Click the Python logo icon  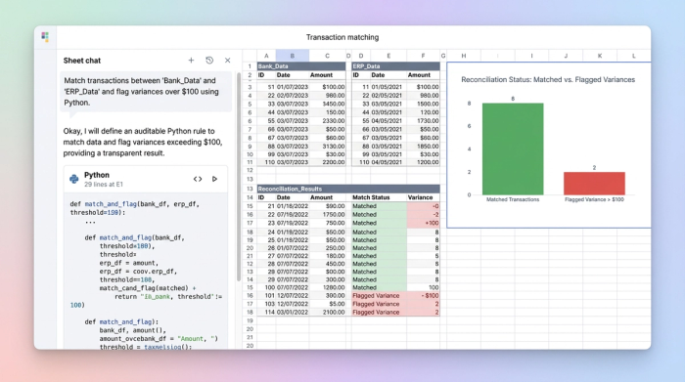coord(73,179)
